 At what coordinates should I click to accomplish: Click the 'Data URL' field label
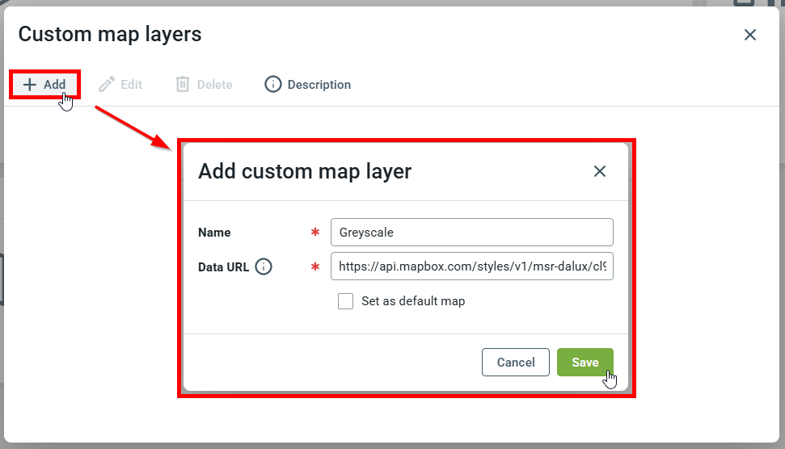pyautogui.click(x=223, y=266)
